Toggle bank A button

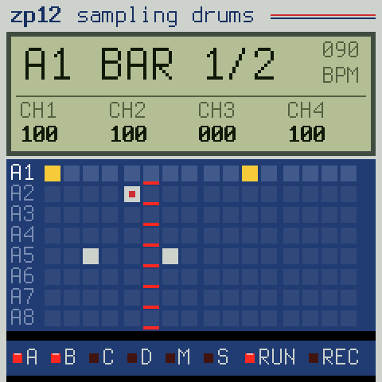25,357
